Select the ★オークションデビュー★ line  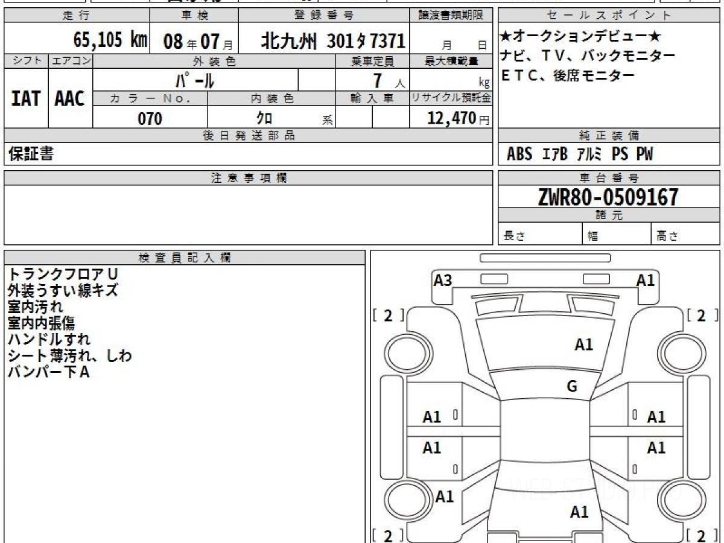pyautogui.click(x=581, y=36)
